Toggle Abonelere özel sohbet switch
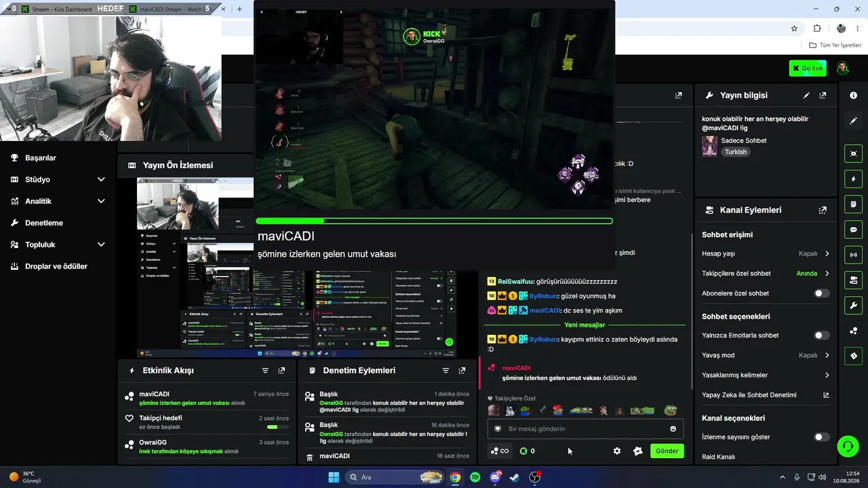The image size is (868, 488). pyautogui.click(x=821, y=293)
